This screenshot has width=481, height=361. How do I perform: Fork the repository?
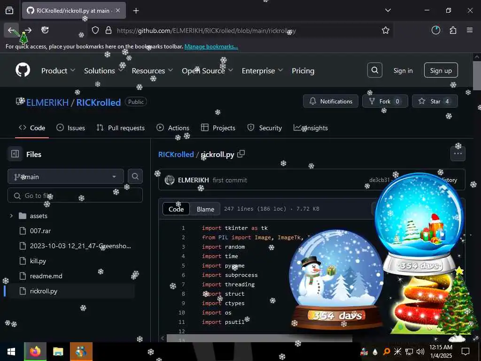click(x=385, y=102)
